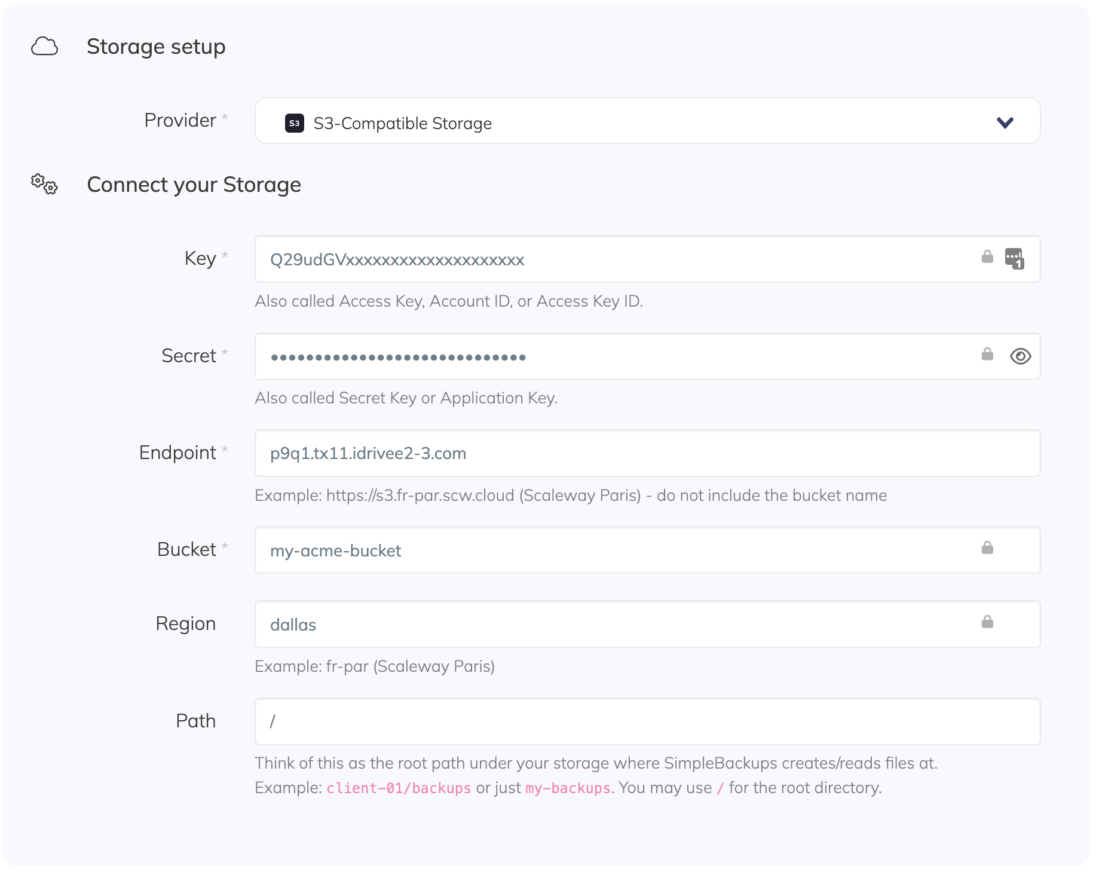Click the pink / root directory code text
This screenshot has width=1096, height=875.
(x=720, y=788)
